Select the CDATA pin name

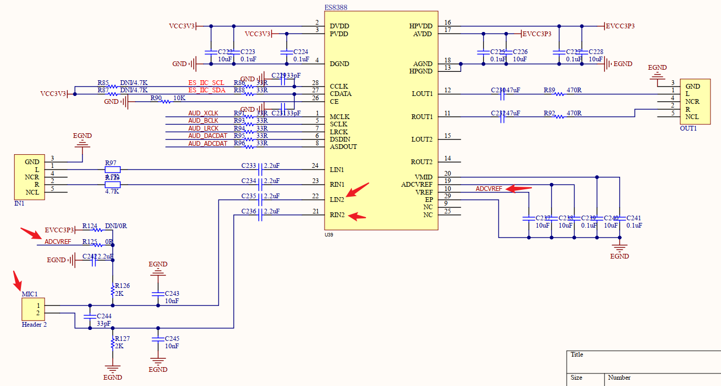[x=341, y=94]
